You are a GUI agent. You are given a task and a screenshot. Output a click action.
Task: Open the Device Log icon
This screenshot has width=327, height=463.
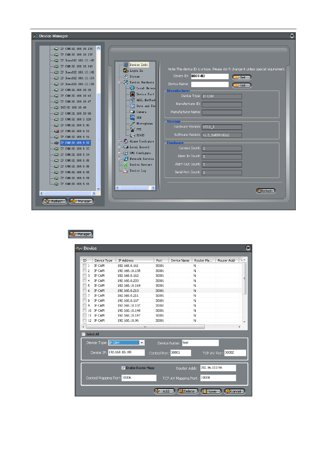tap(126, 170)
